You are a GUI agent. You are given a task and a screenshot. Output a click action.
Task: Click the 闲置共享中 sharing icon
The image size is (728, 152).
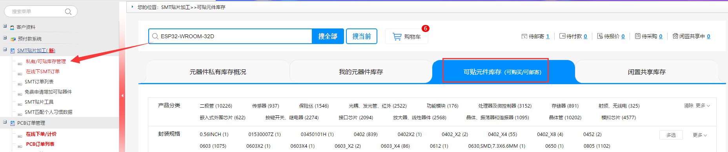tap(675, 36)
